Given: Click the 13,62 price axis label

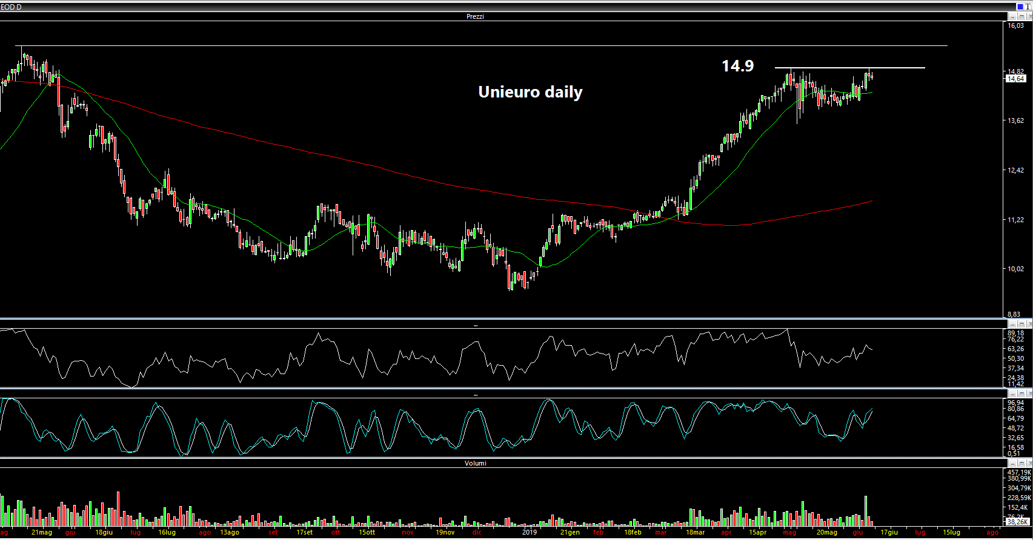Looking at the screenshot, I should pyautogui.click(x=1015, y=120).
